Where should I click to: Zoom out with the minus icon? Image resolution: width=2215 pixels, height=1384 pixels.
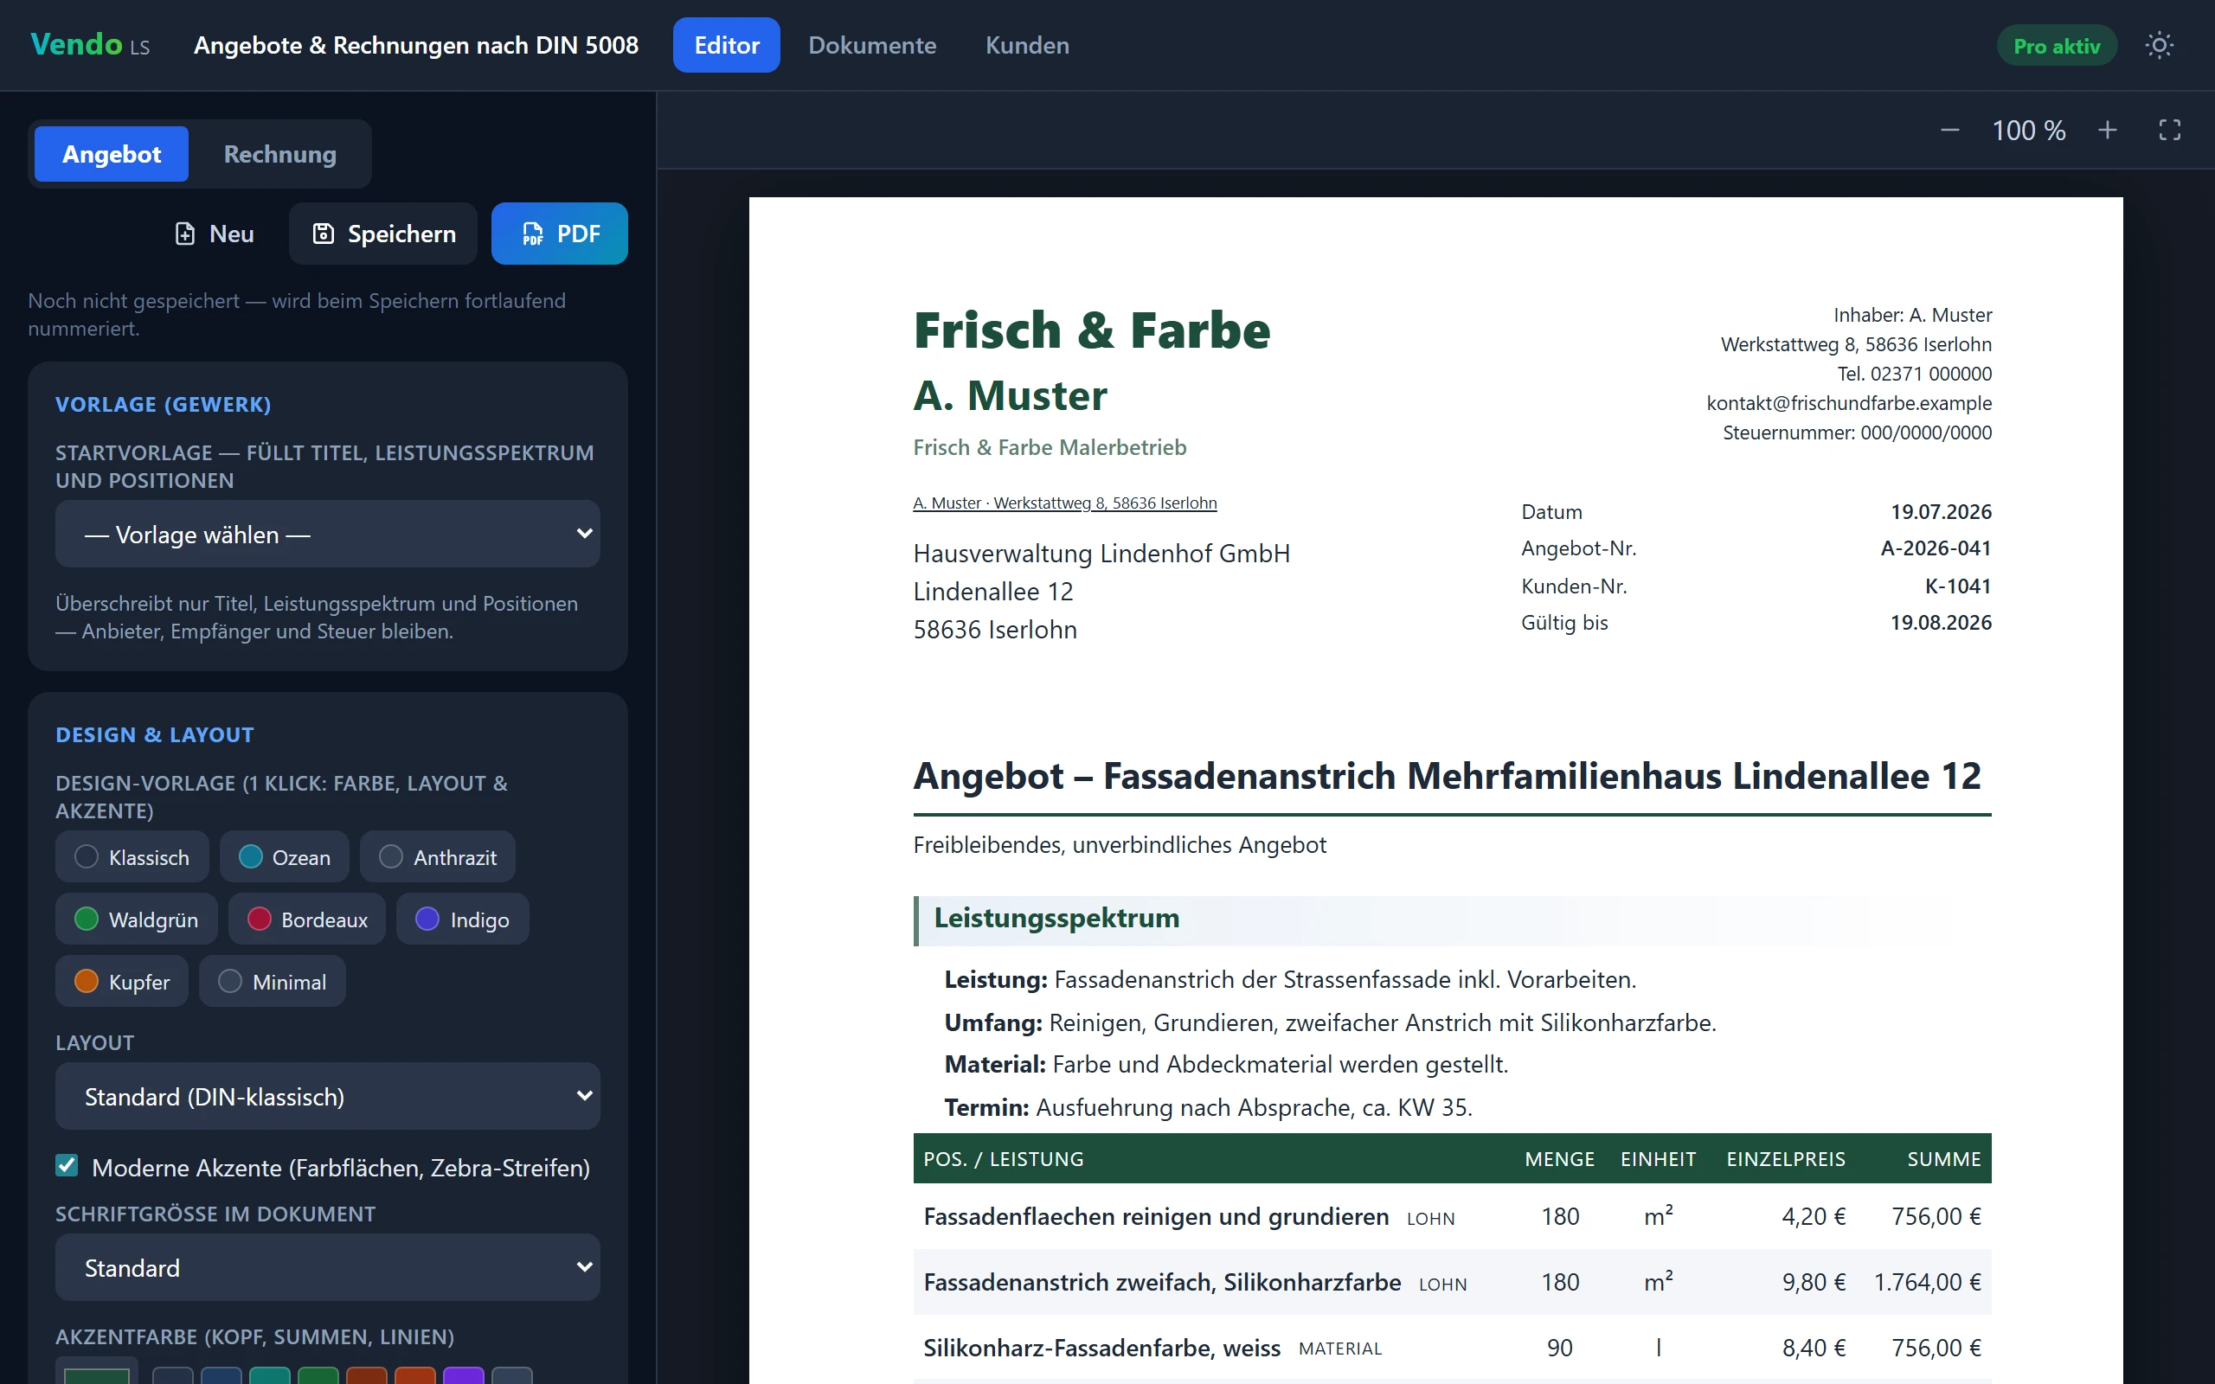click(1949, 130)
